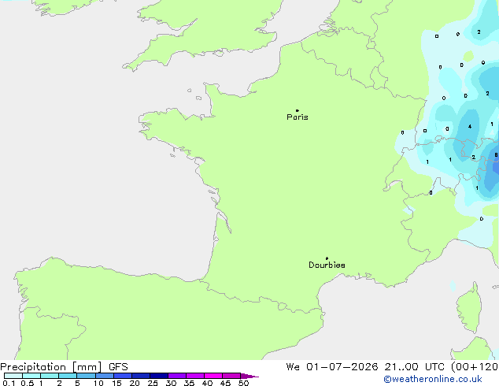Viewport: 499px width, 386px height.
Task: Click the 0.1 legend scale value
Action: (x=9, y=383)
